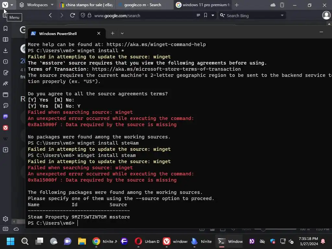Bookmark this page from the address bar
Viewport: 332px width, 249px height.
pos(205,15)
